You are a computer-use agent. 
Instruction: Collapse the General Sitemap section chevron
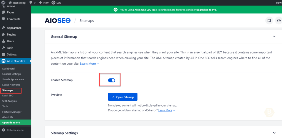[x=274, y=36]
